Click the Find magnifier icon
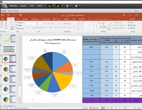This screenshot has width=142, height=110. (129, 22)
